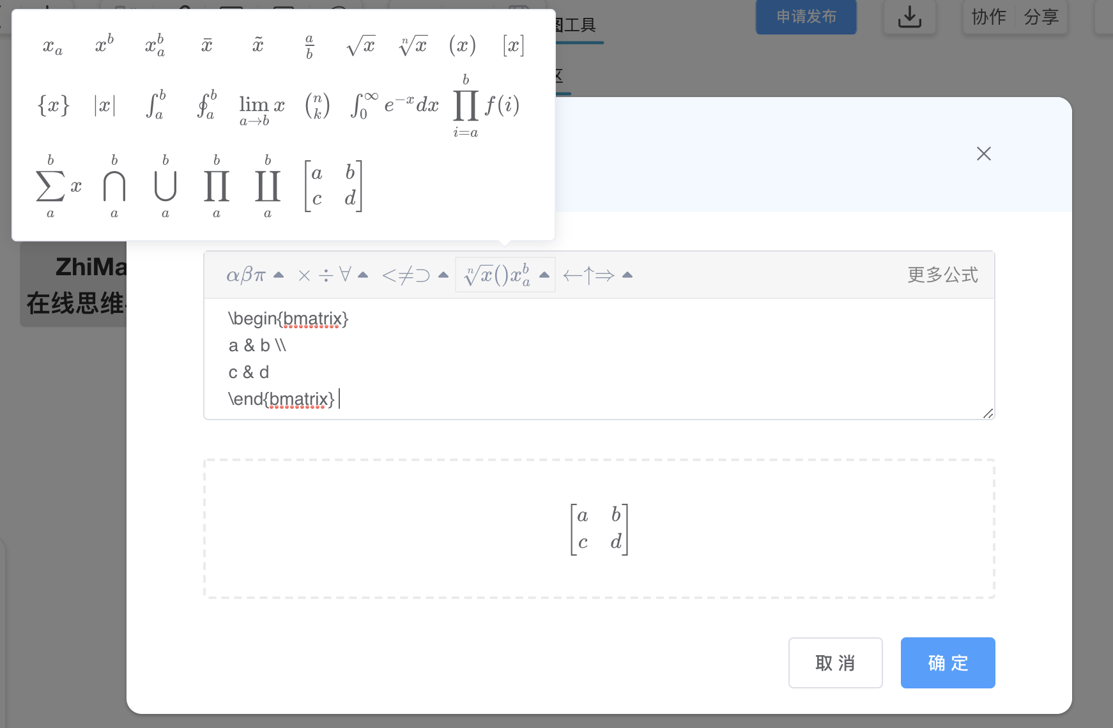
Task: Expand the relations < ≠ ⊃ dropdown
Action: (415, 275)
